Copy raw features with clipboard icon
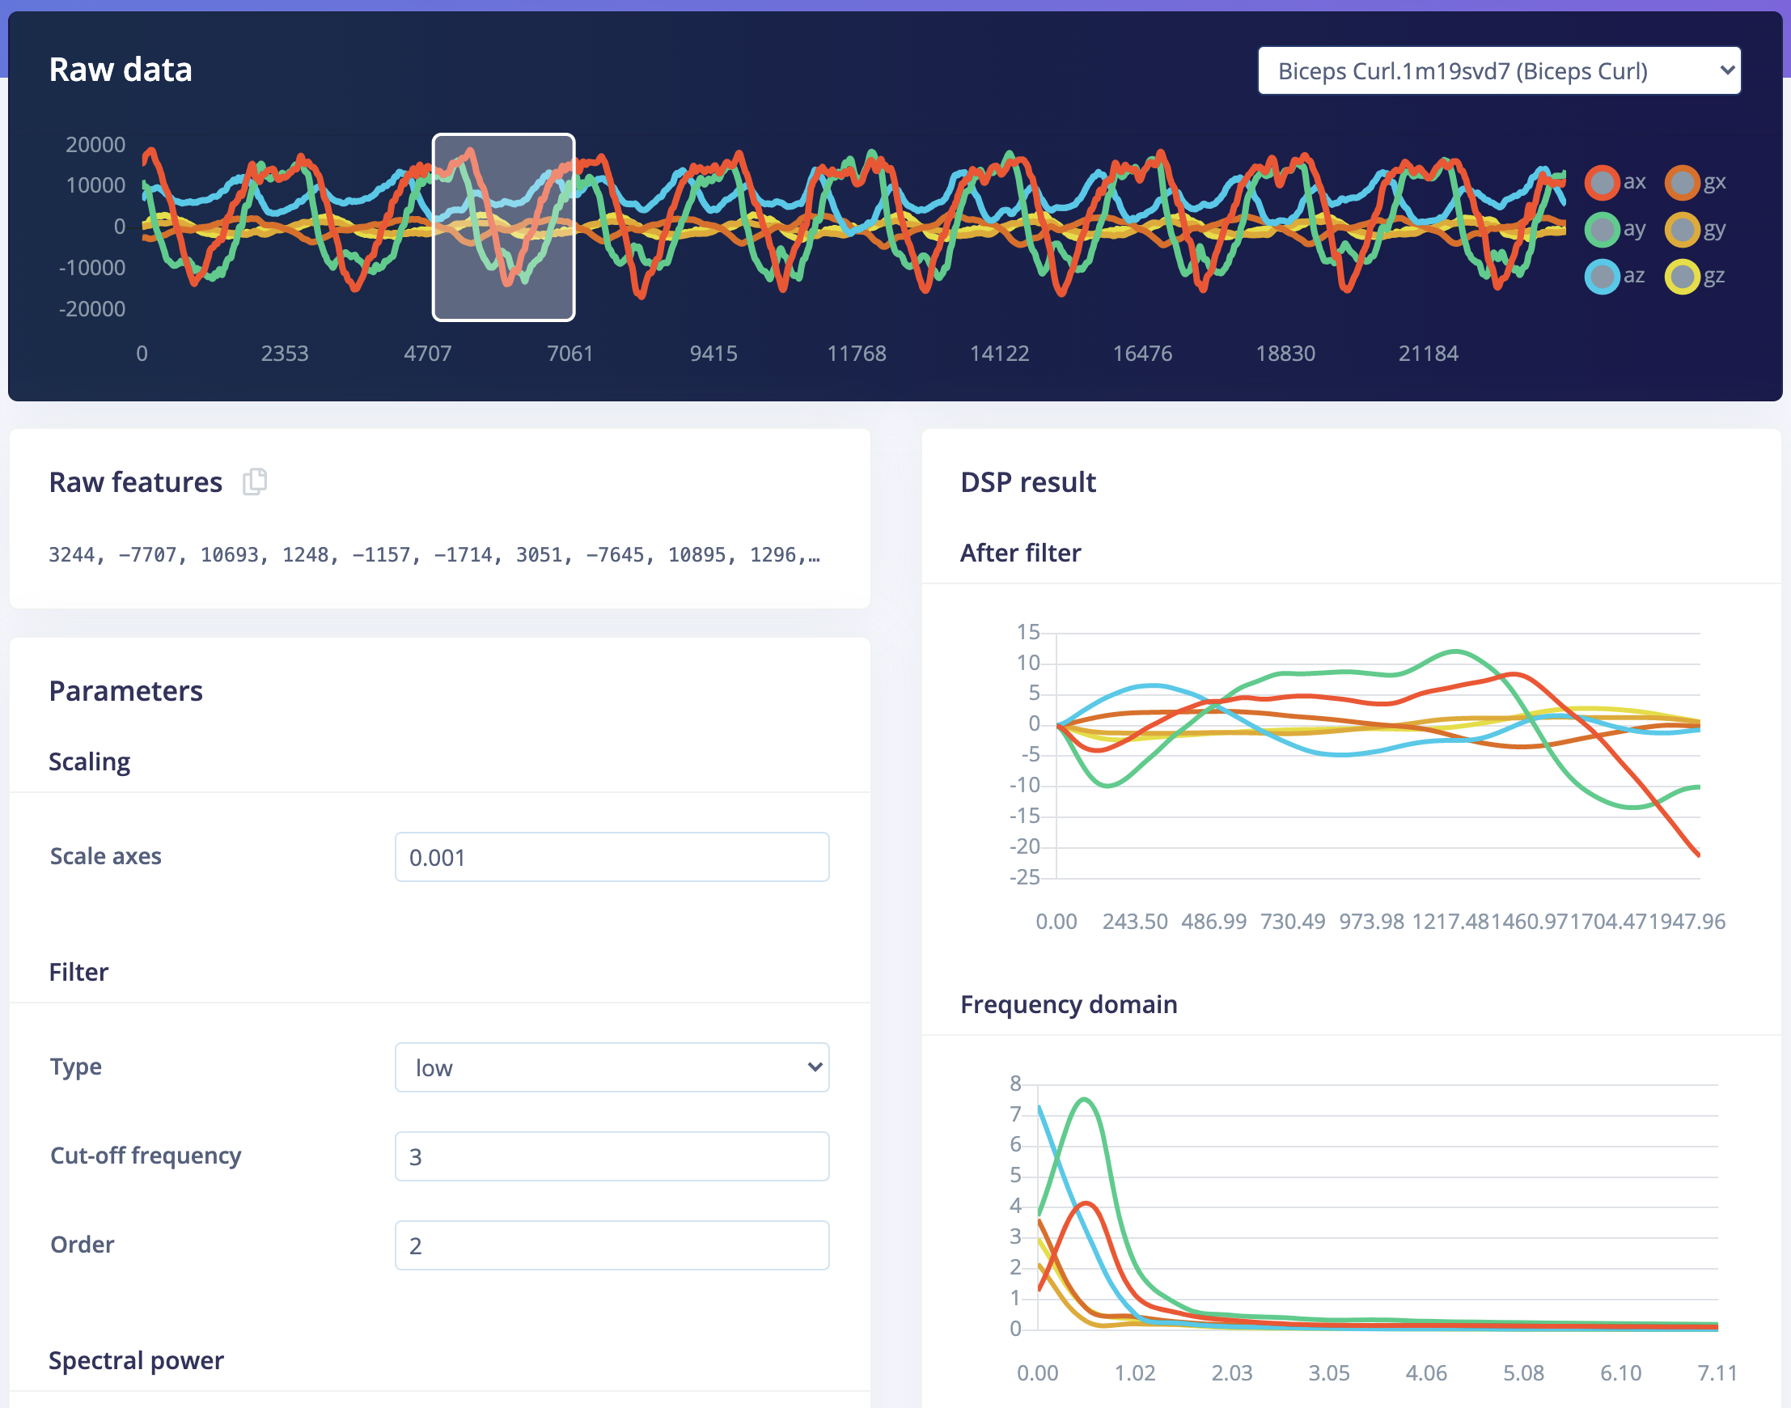Viewport: 1791px width, 1408px height. [255, 481]
